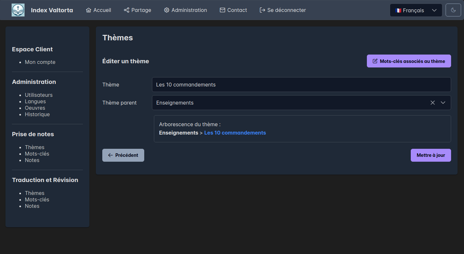This screenshot has height=254, width=464.
Task: Open the Administration menu in navbar
Action: coord(185,10)
